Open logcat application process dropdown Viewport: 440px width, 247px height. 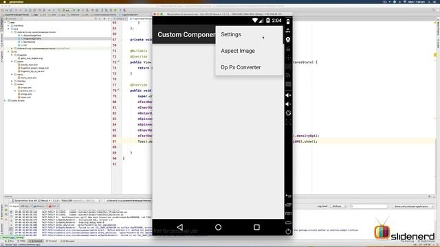click(x=129, y=201)
